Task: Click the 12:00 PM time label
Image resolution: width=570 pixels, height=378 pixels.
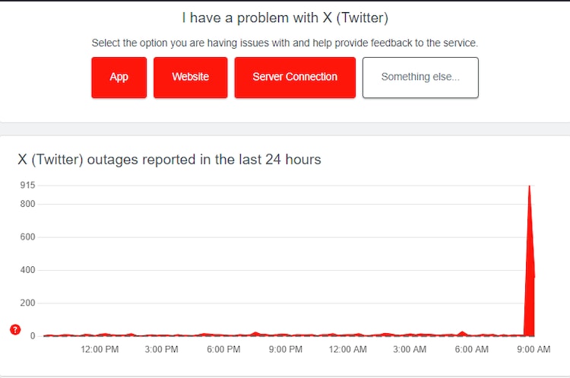Action: click(x=100, y=349)
